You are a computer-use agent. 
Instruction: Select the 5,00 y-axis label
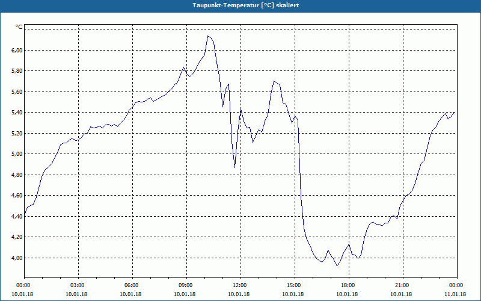pyautogui.click(x=17, y=154)
